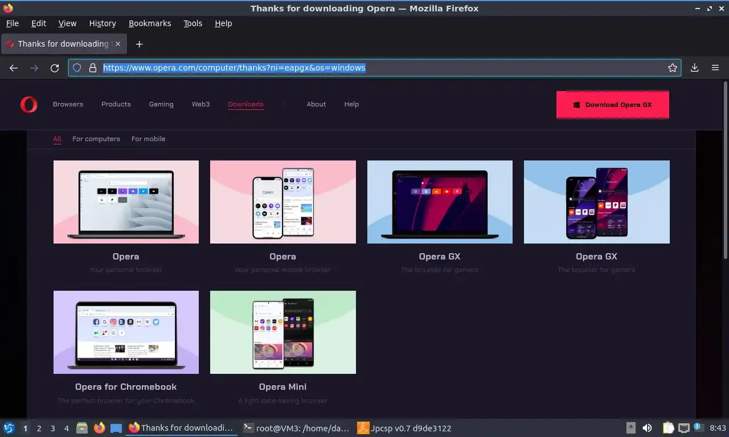Expand the Web3 navigation item
Image resolution: width=729 pixels, height=437 pixels.
(x=200, y=104)
